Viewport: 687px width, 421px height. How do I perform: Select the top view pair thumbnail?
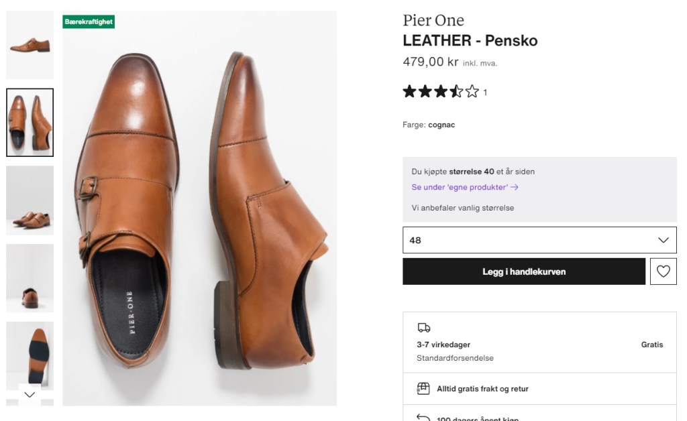click(x=30, y=123)
